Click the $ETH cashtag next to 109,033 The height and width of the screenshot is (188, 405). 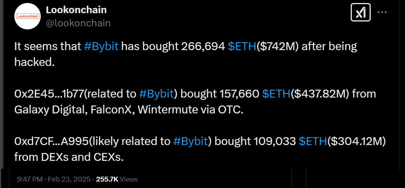pos(313,142)
